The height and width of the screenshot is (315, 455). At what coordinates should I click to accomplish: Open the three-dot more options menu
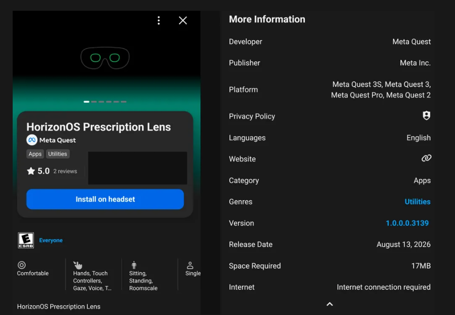[159, 20]
